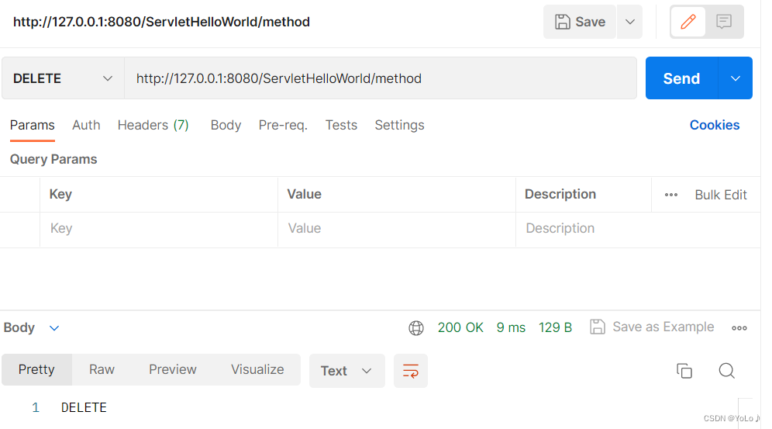772x429 pixels.
Task: Open response more options ellipsis
Action: point(739,328)
